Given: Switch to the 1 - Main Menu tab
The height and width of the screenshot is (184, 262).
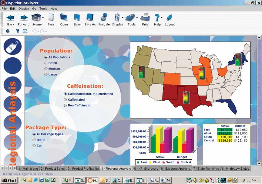Looking at the screenshot, I should click(x=28, y=169).
